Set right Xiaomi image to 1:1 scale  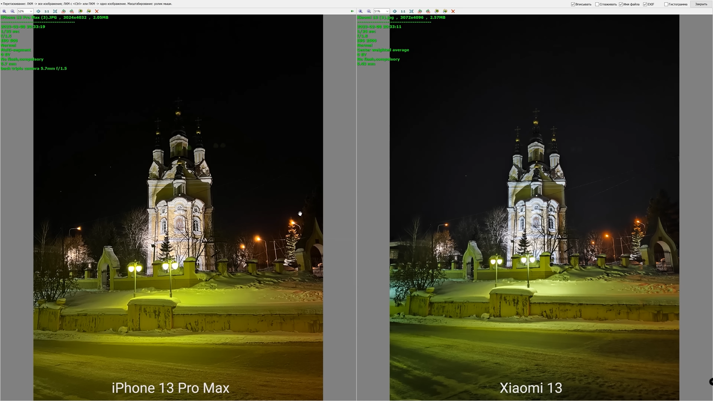point(403,11)
